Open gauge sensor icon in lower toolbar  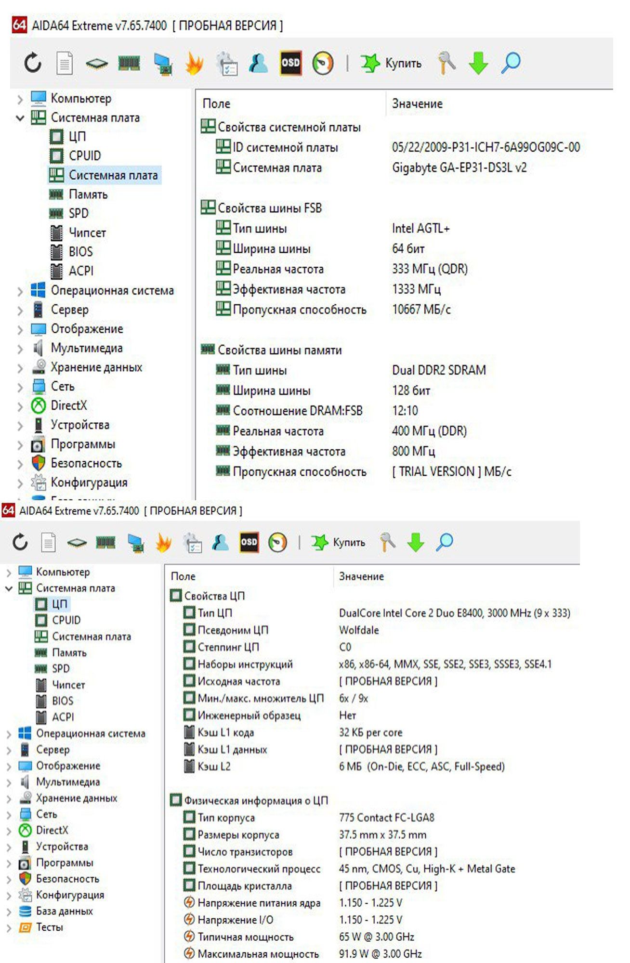pyautogui.click(x=277, y=542)
